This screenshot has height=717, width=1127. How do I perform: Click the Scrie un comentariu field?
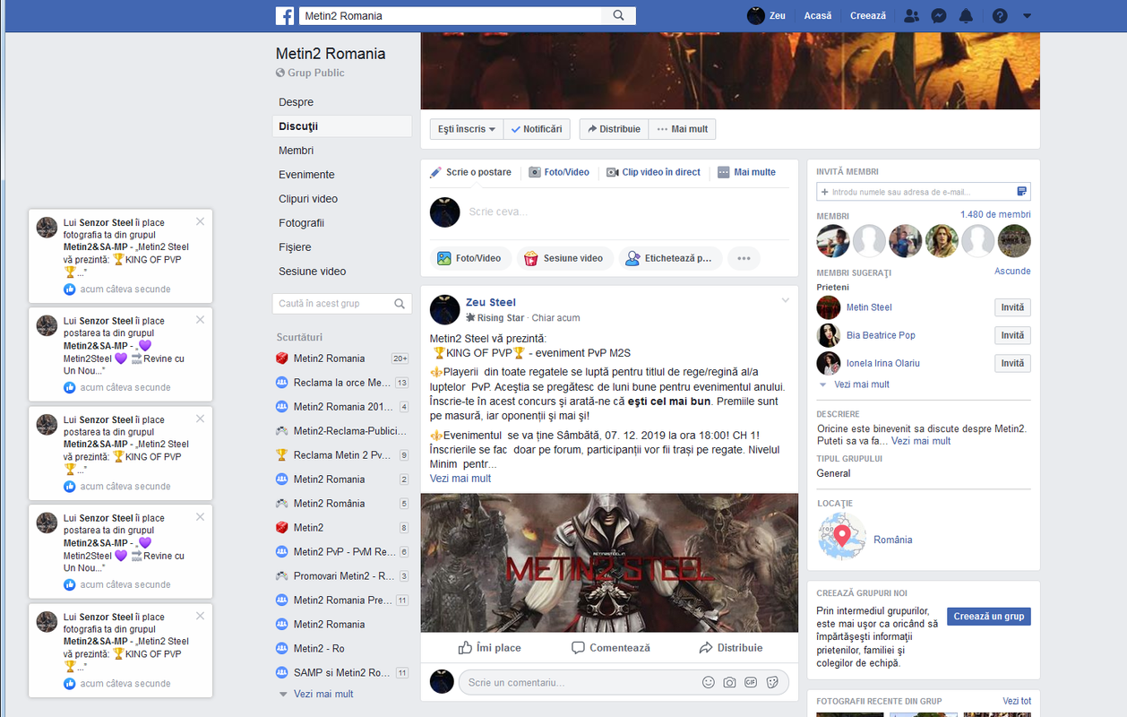(x=578, y=682)
